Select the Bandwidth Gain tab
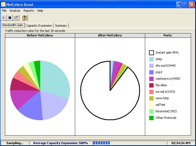Viewport: 196px width, 146px height. pyautogui.click(x=13, y=25)
